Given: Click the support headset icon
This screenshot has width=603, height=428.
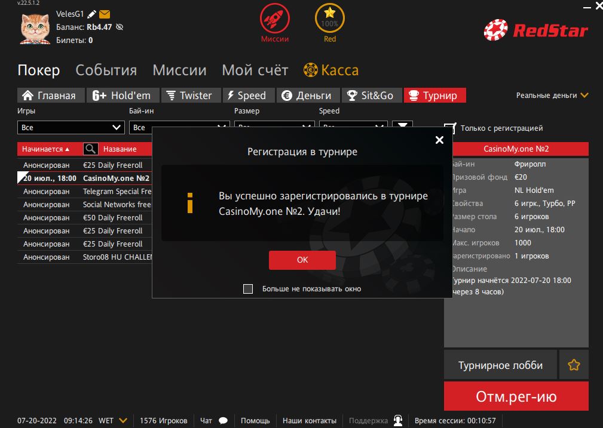Looking at the screenshot, I should [398, 420].
